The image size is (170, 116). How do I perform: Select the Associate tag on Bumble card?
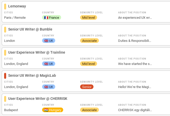pyautogui.click(x=89, y=41)
